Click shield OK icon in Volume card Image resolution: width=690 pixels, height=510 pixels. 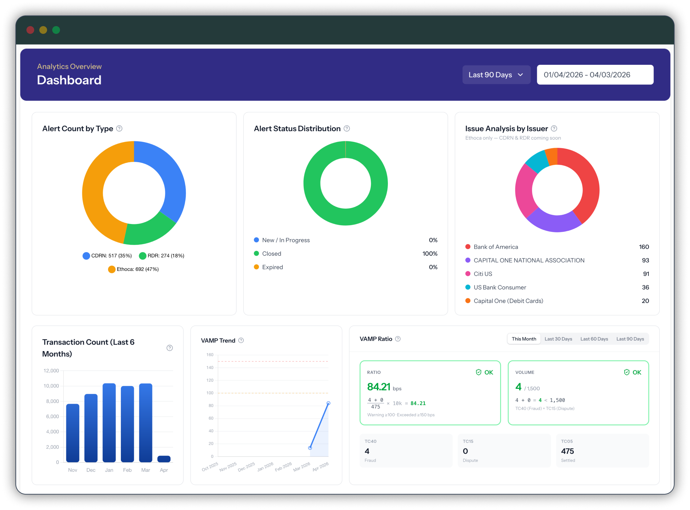(x=626, y=372)
